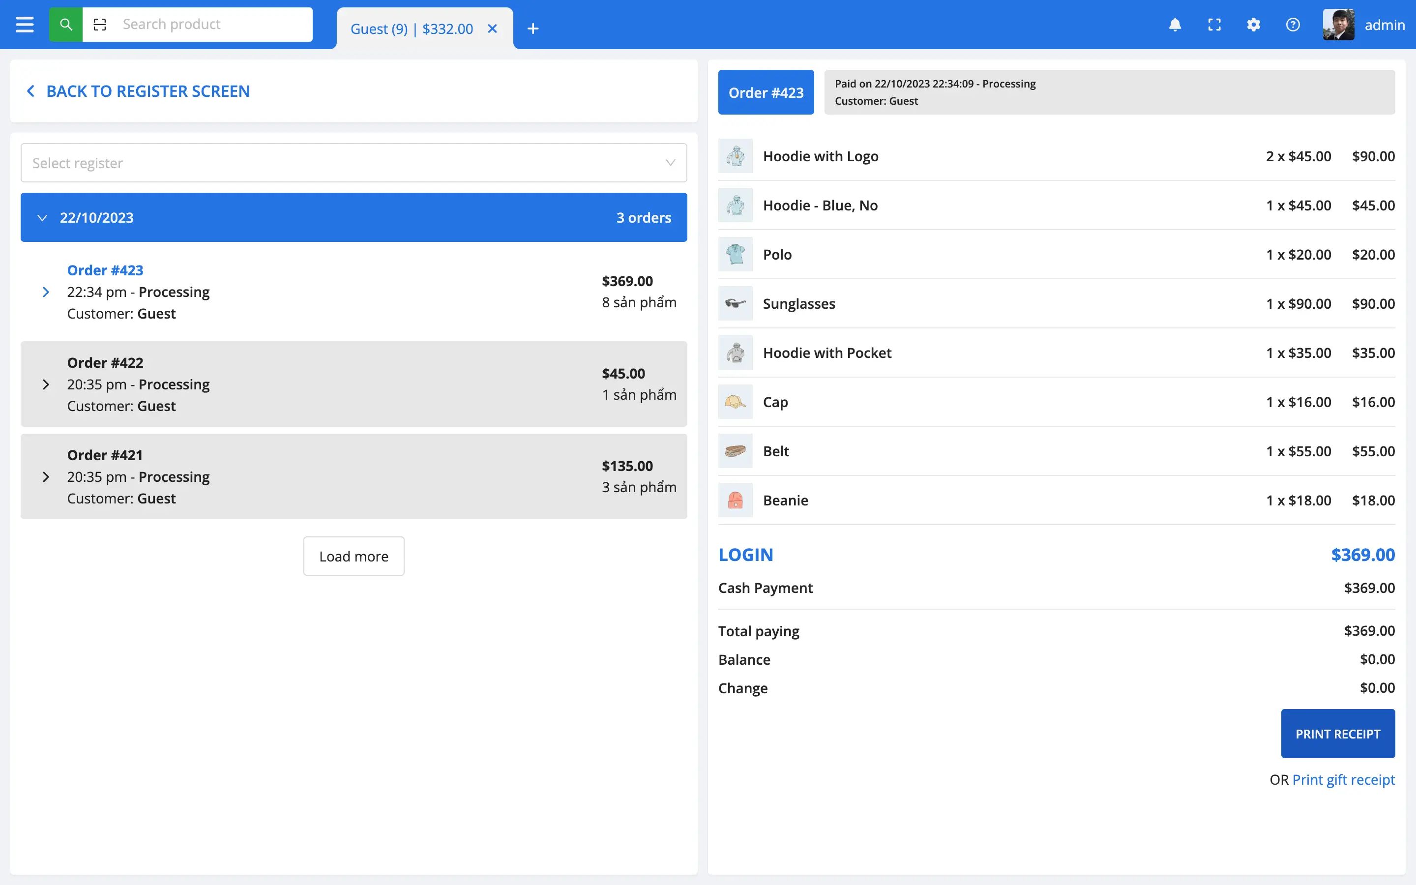The image size is (1416, 885).
Task: Open the notifications bell
Action: [x=1175, y=25]
